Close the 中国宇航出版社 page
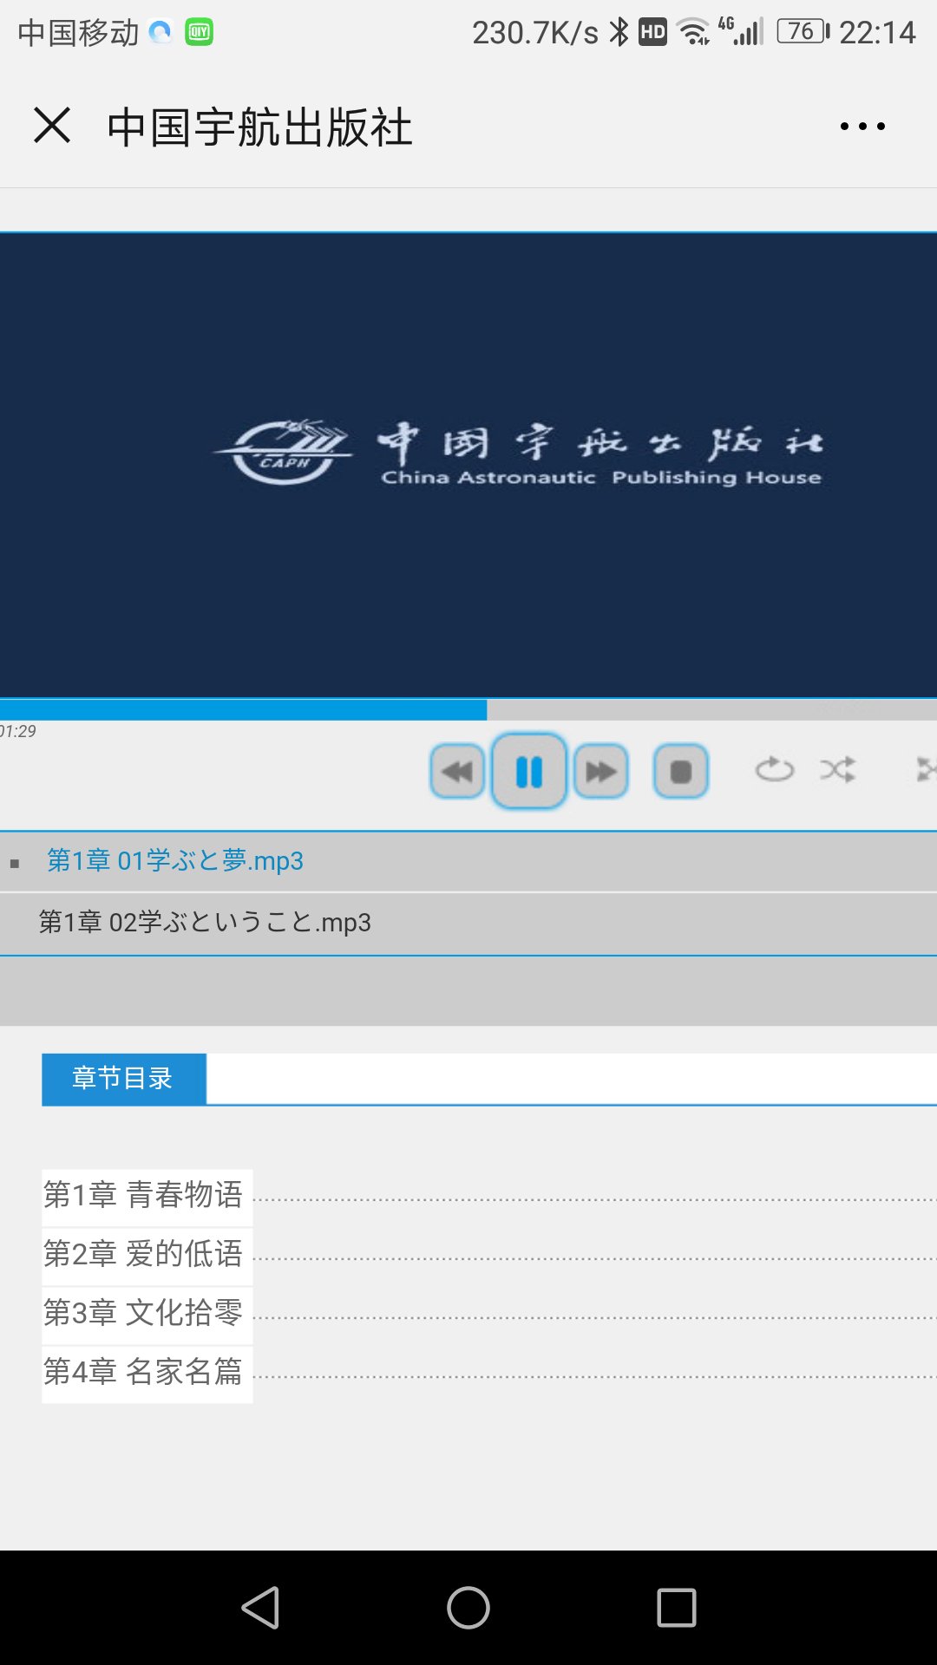The image size is (937, 1665). pos(52,126)
